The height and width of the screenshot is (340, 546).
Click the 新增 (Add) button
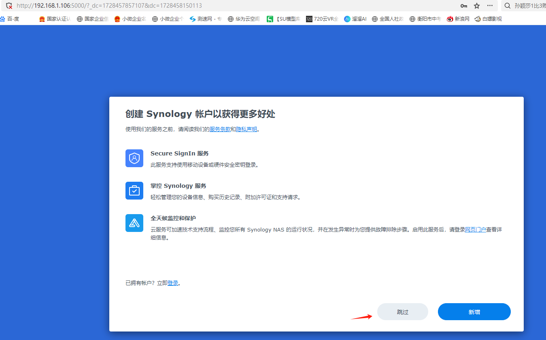coord(474,312)
